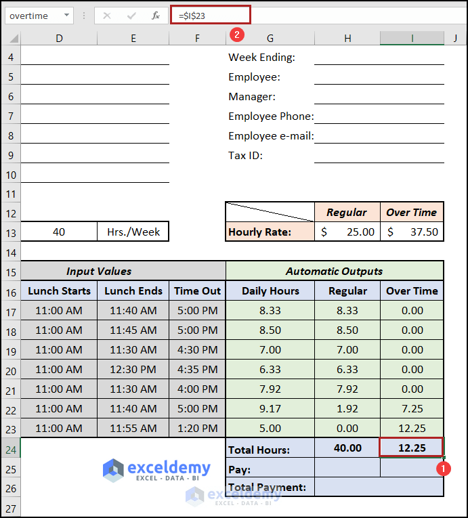Select the cell containing 40

tap(59, 232)
